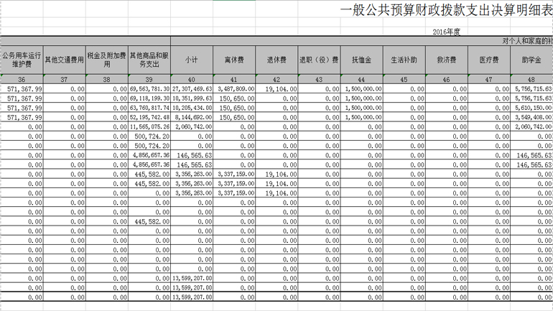
Task: Click the cell containing 69,563,781.30
Action: coord(149,89)
